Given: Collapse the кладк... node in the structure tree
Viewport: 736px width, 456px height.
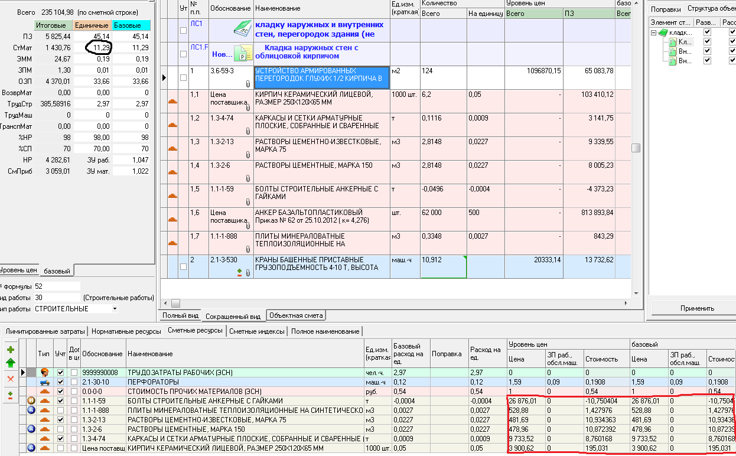Looking at the screenshot, I should 654,33.
